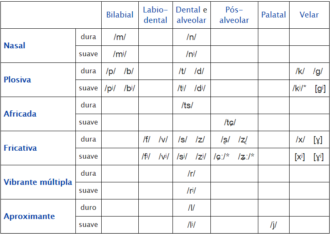Click the /m/ phoneme in Bilabial column

pos(120,37)
